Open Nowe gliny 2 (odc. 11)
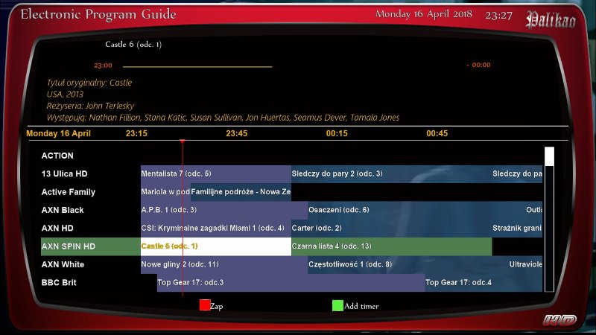The image size is (596, 335). (224, 264)
